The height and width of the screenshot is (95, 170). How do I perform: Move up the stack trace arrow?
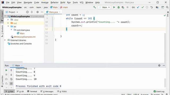(11, 70)
